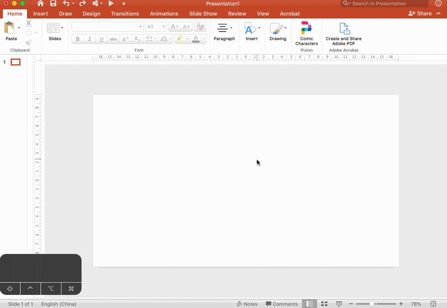Click Create and Share Adobe PDF

(x=343, y=34)
